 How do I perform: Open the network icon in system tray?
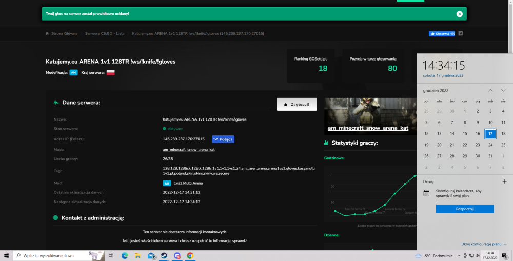pyautogui.click(x=471, y=256)
